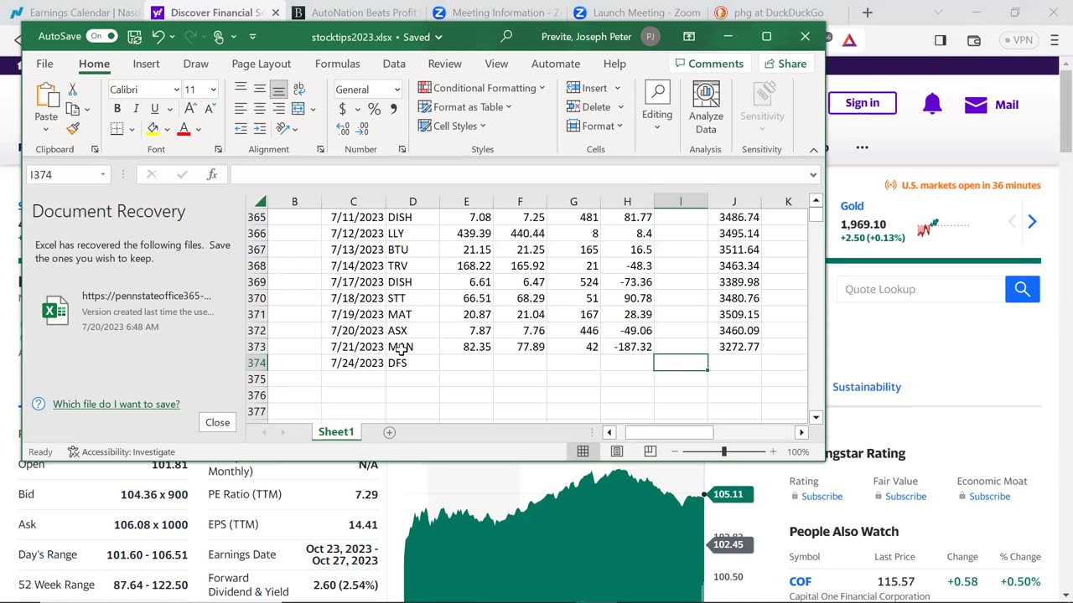The image size is (1073, 603).
Task: Click the Paste clipboard icon
Action: pos(46,96)
